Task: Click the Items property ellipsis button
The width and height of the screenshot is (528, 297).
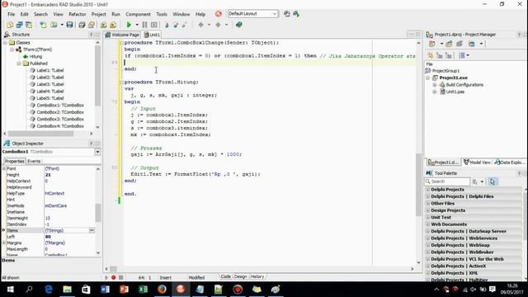Action: tap(92, 230)
